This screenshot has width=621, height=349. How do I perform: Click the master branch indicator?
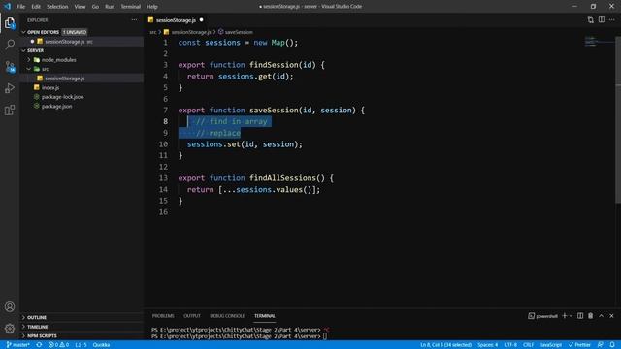(18, 345)
